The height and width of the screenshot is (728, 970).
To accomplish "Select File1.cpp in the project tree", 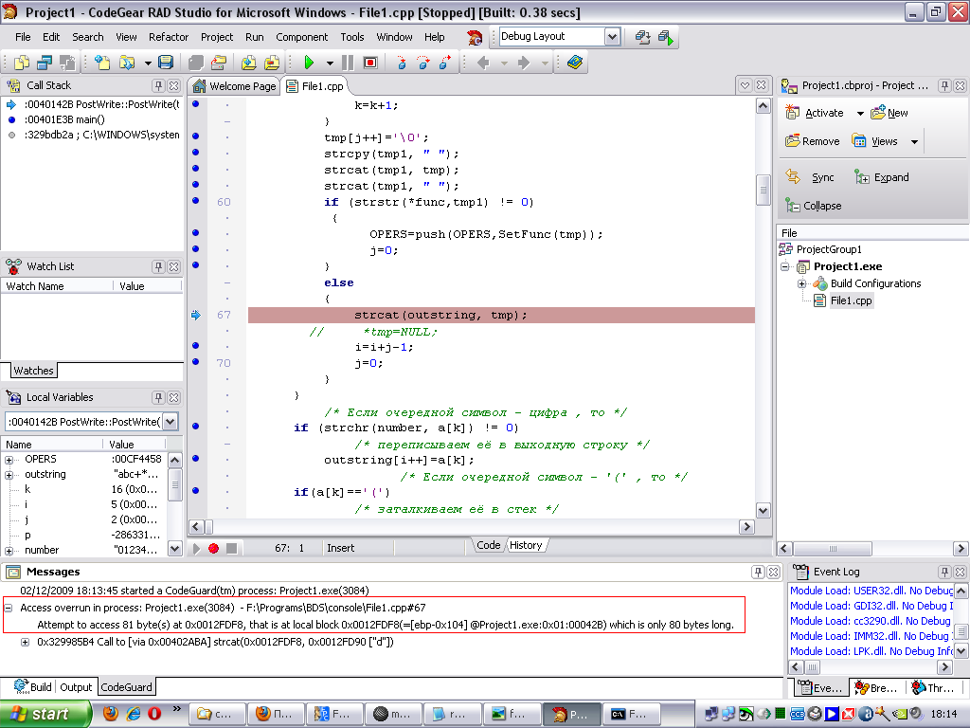I will pos(851,300).
